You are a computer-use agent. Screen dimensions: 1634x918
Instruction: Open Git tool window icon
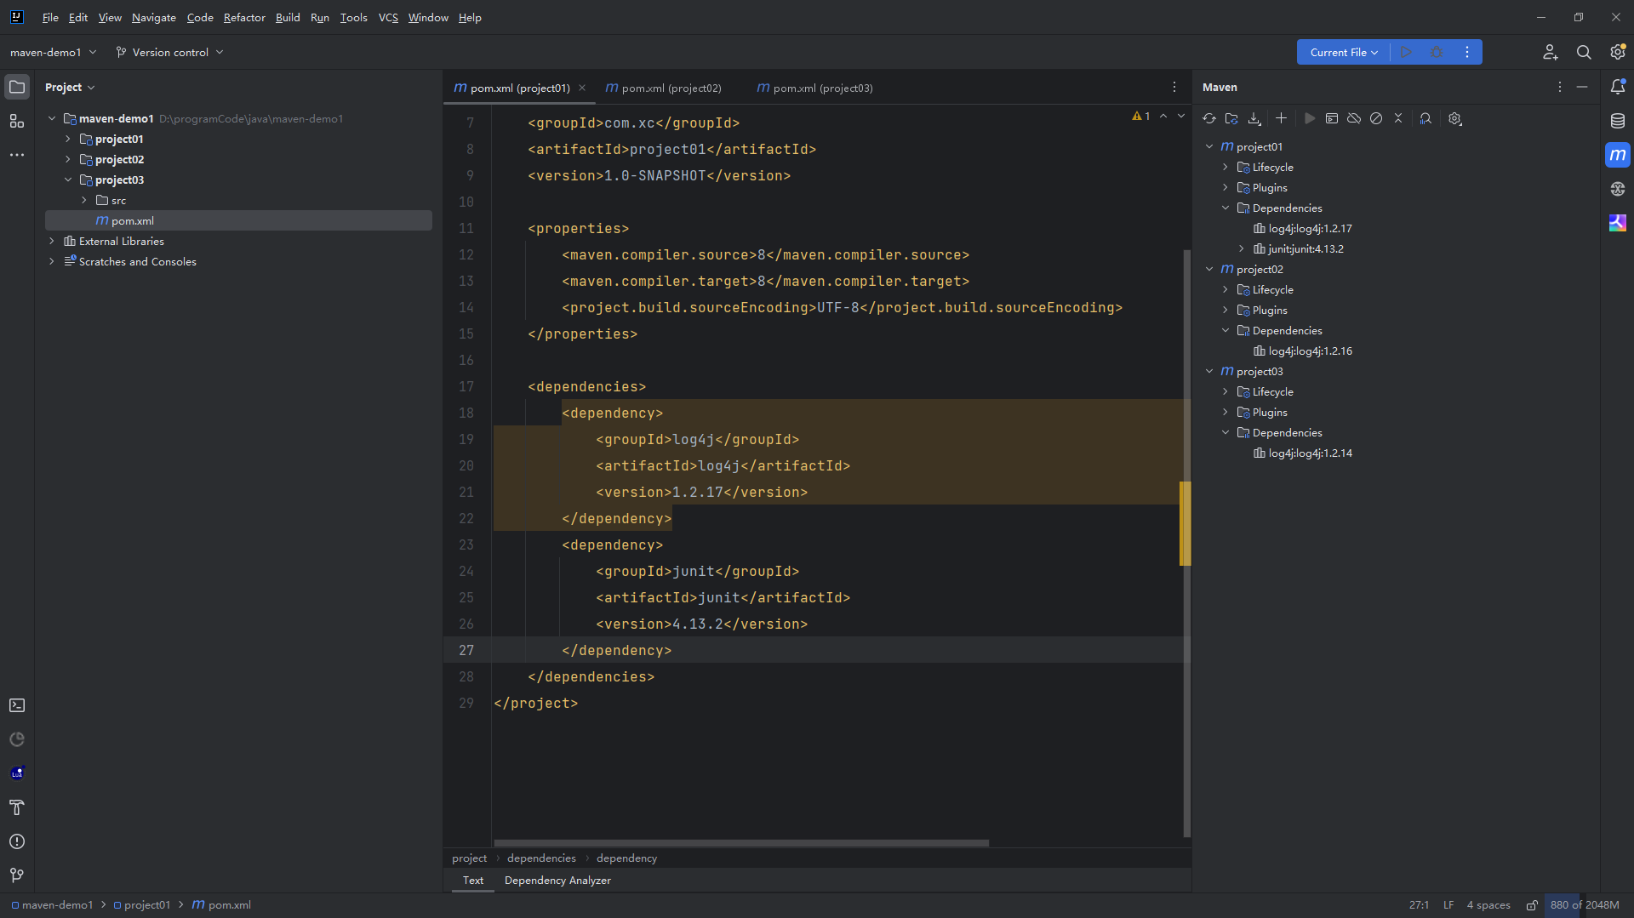17,875
